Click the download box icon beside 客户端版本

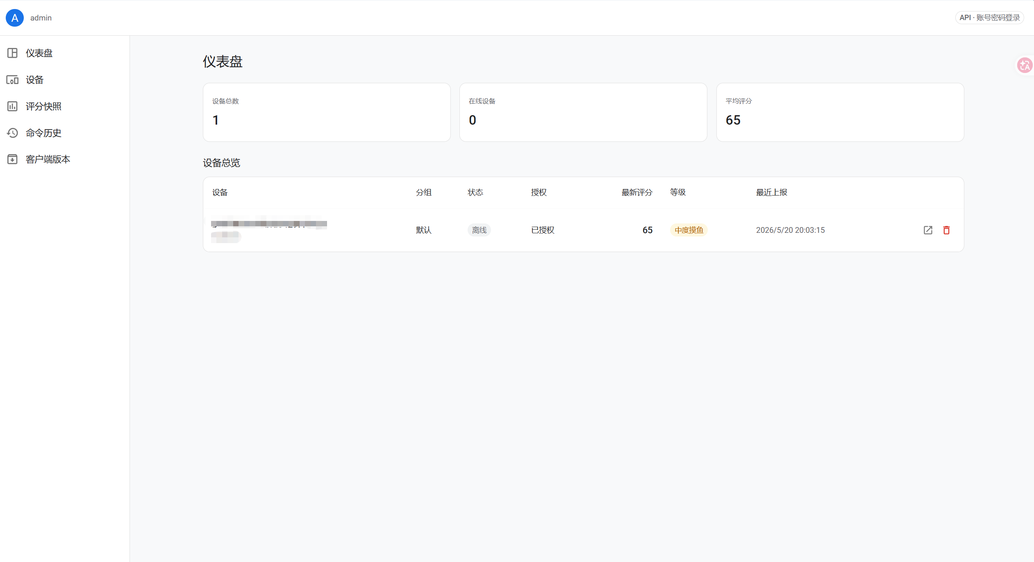point(12,159)
